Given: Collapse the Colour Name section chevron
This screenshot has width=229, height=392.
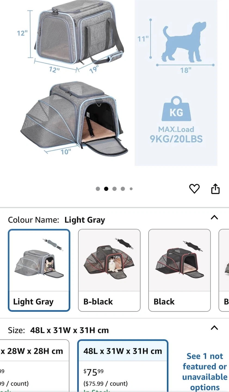Looking at the screenshot, I should (214, 217).
